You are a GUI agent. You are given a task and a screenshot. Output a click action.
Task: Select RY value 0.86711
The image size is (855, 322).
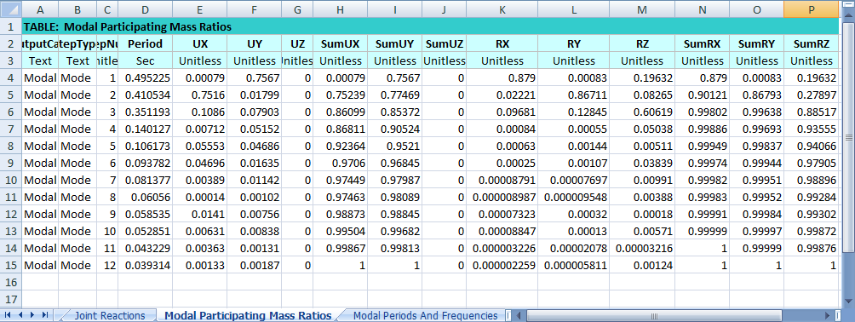pos(573,95)
